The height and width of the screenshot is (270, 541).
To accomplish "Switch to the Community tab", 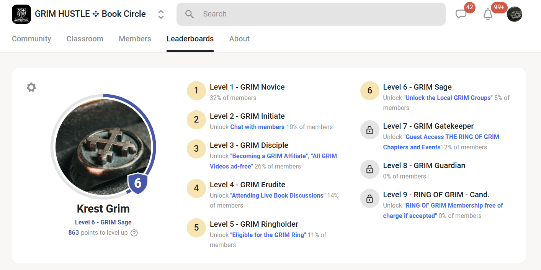I will (31, 39).
